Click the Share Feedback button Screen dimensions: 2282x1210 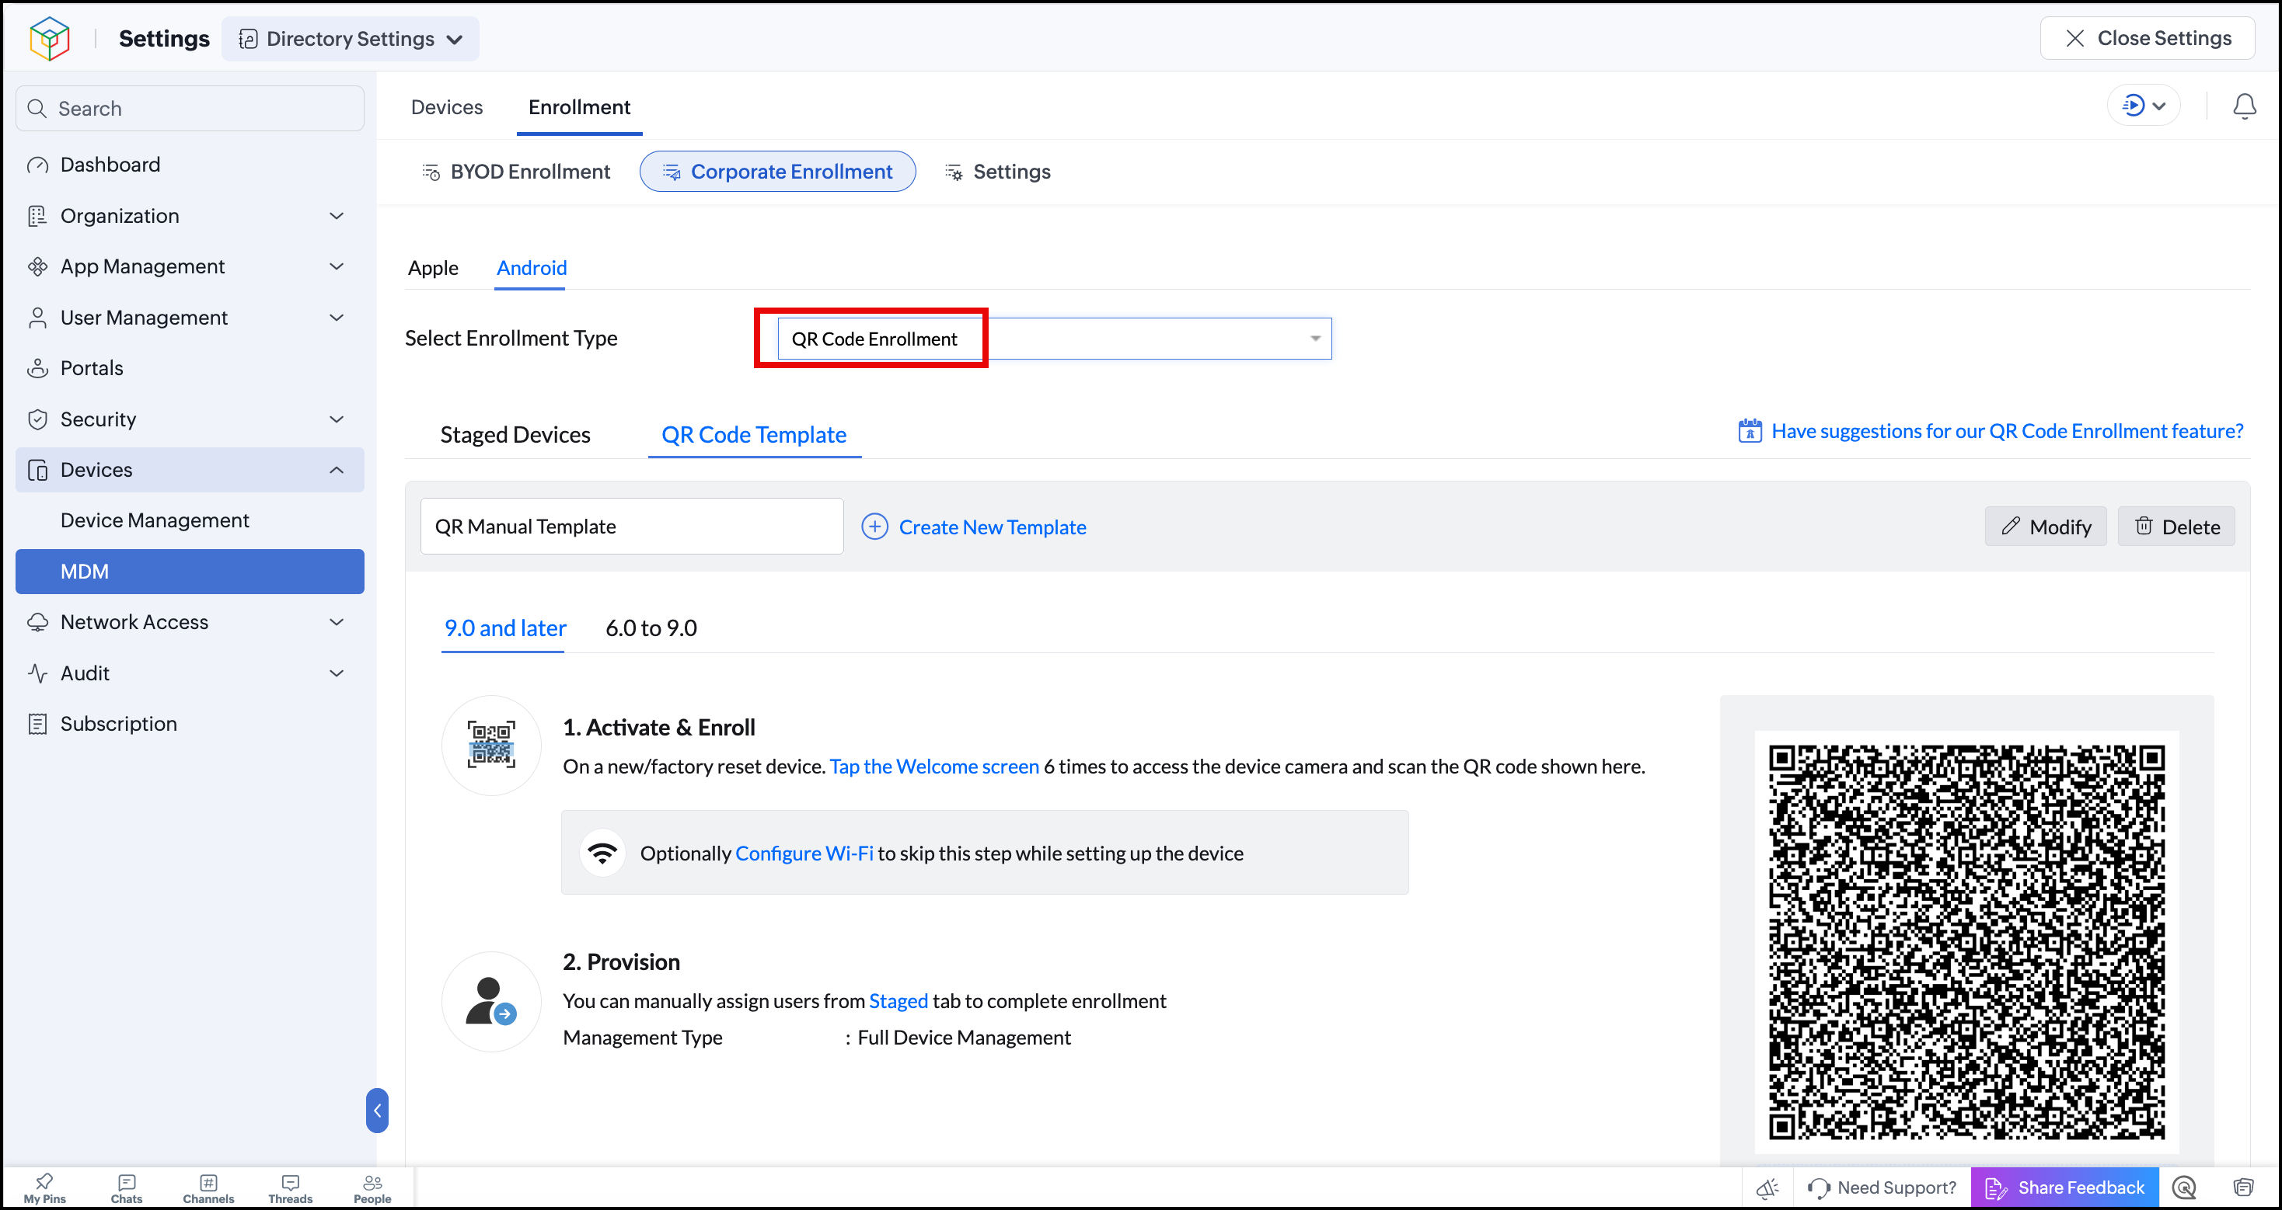tap(2064, 1188)
